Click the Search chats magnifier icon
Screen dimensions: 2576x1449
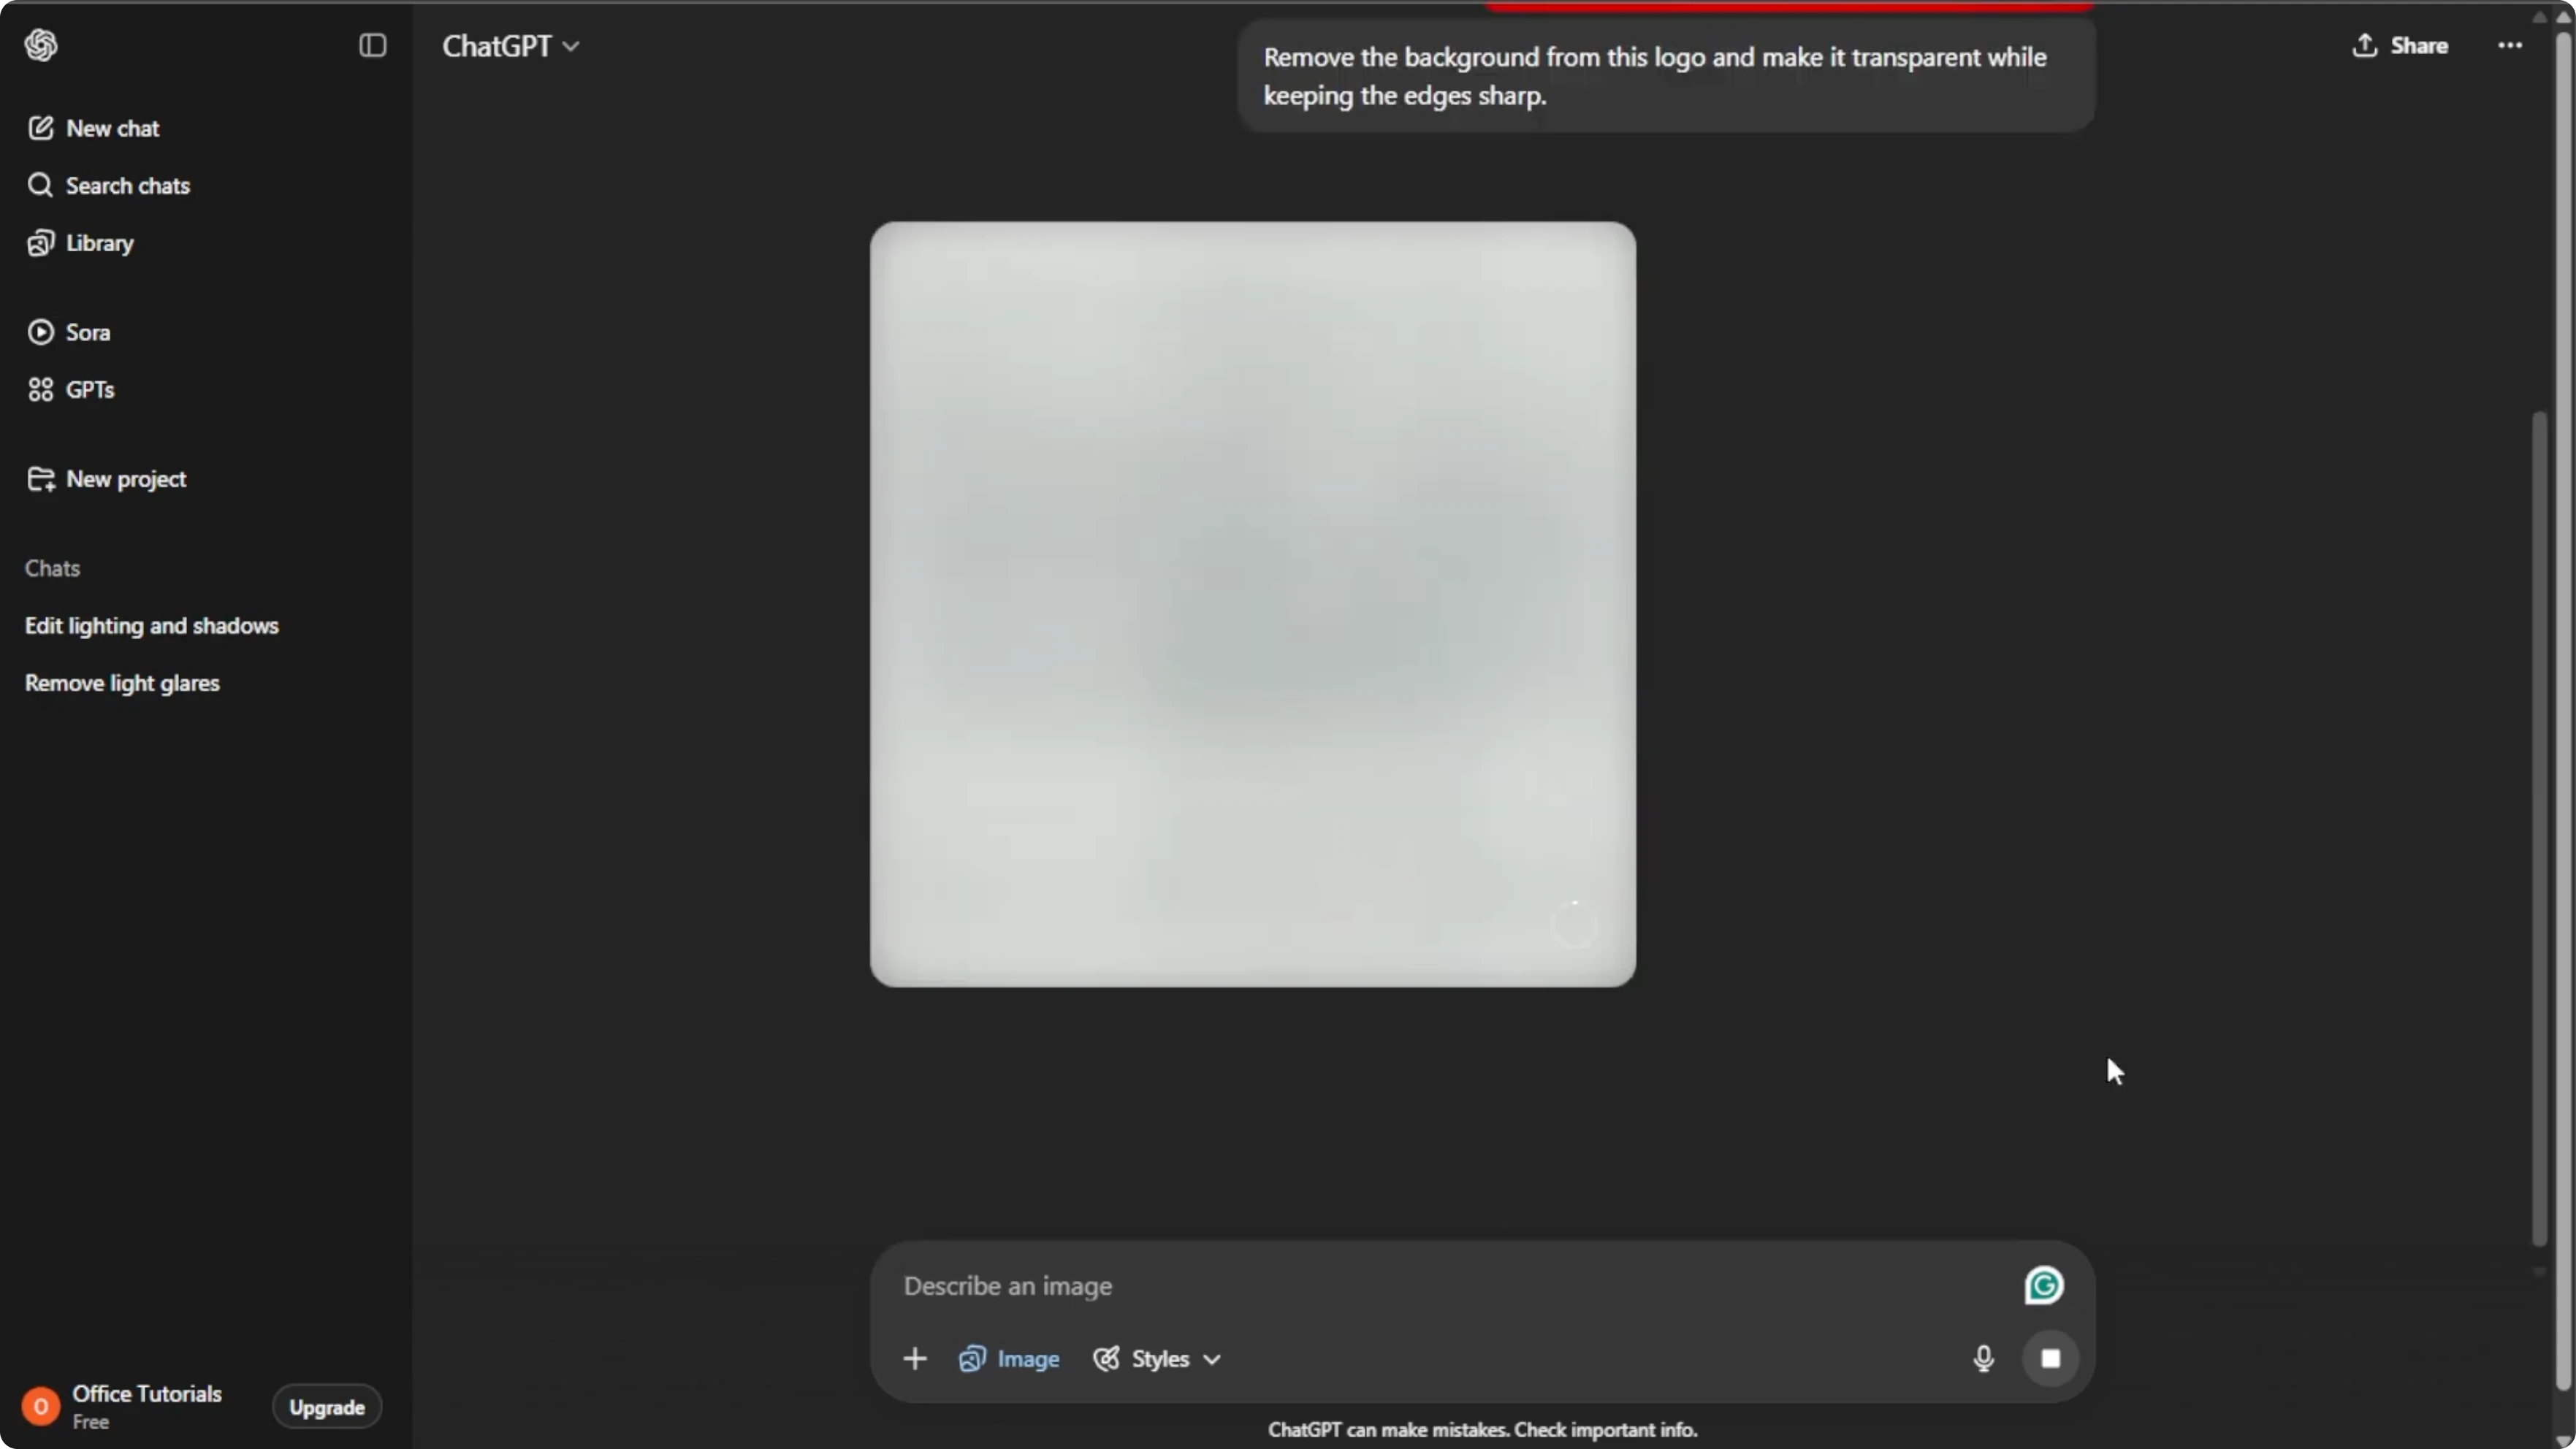tap(40, 185)
